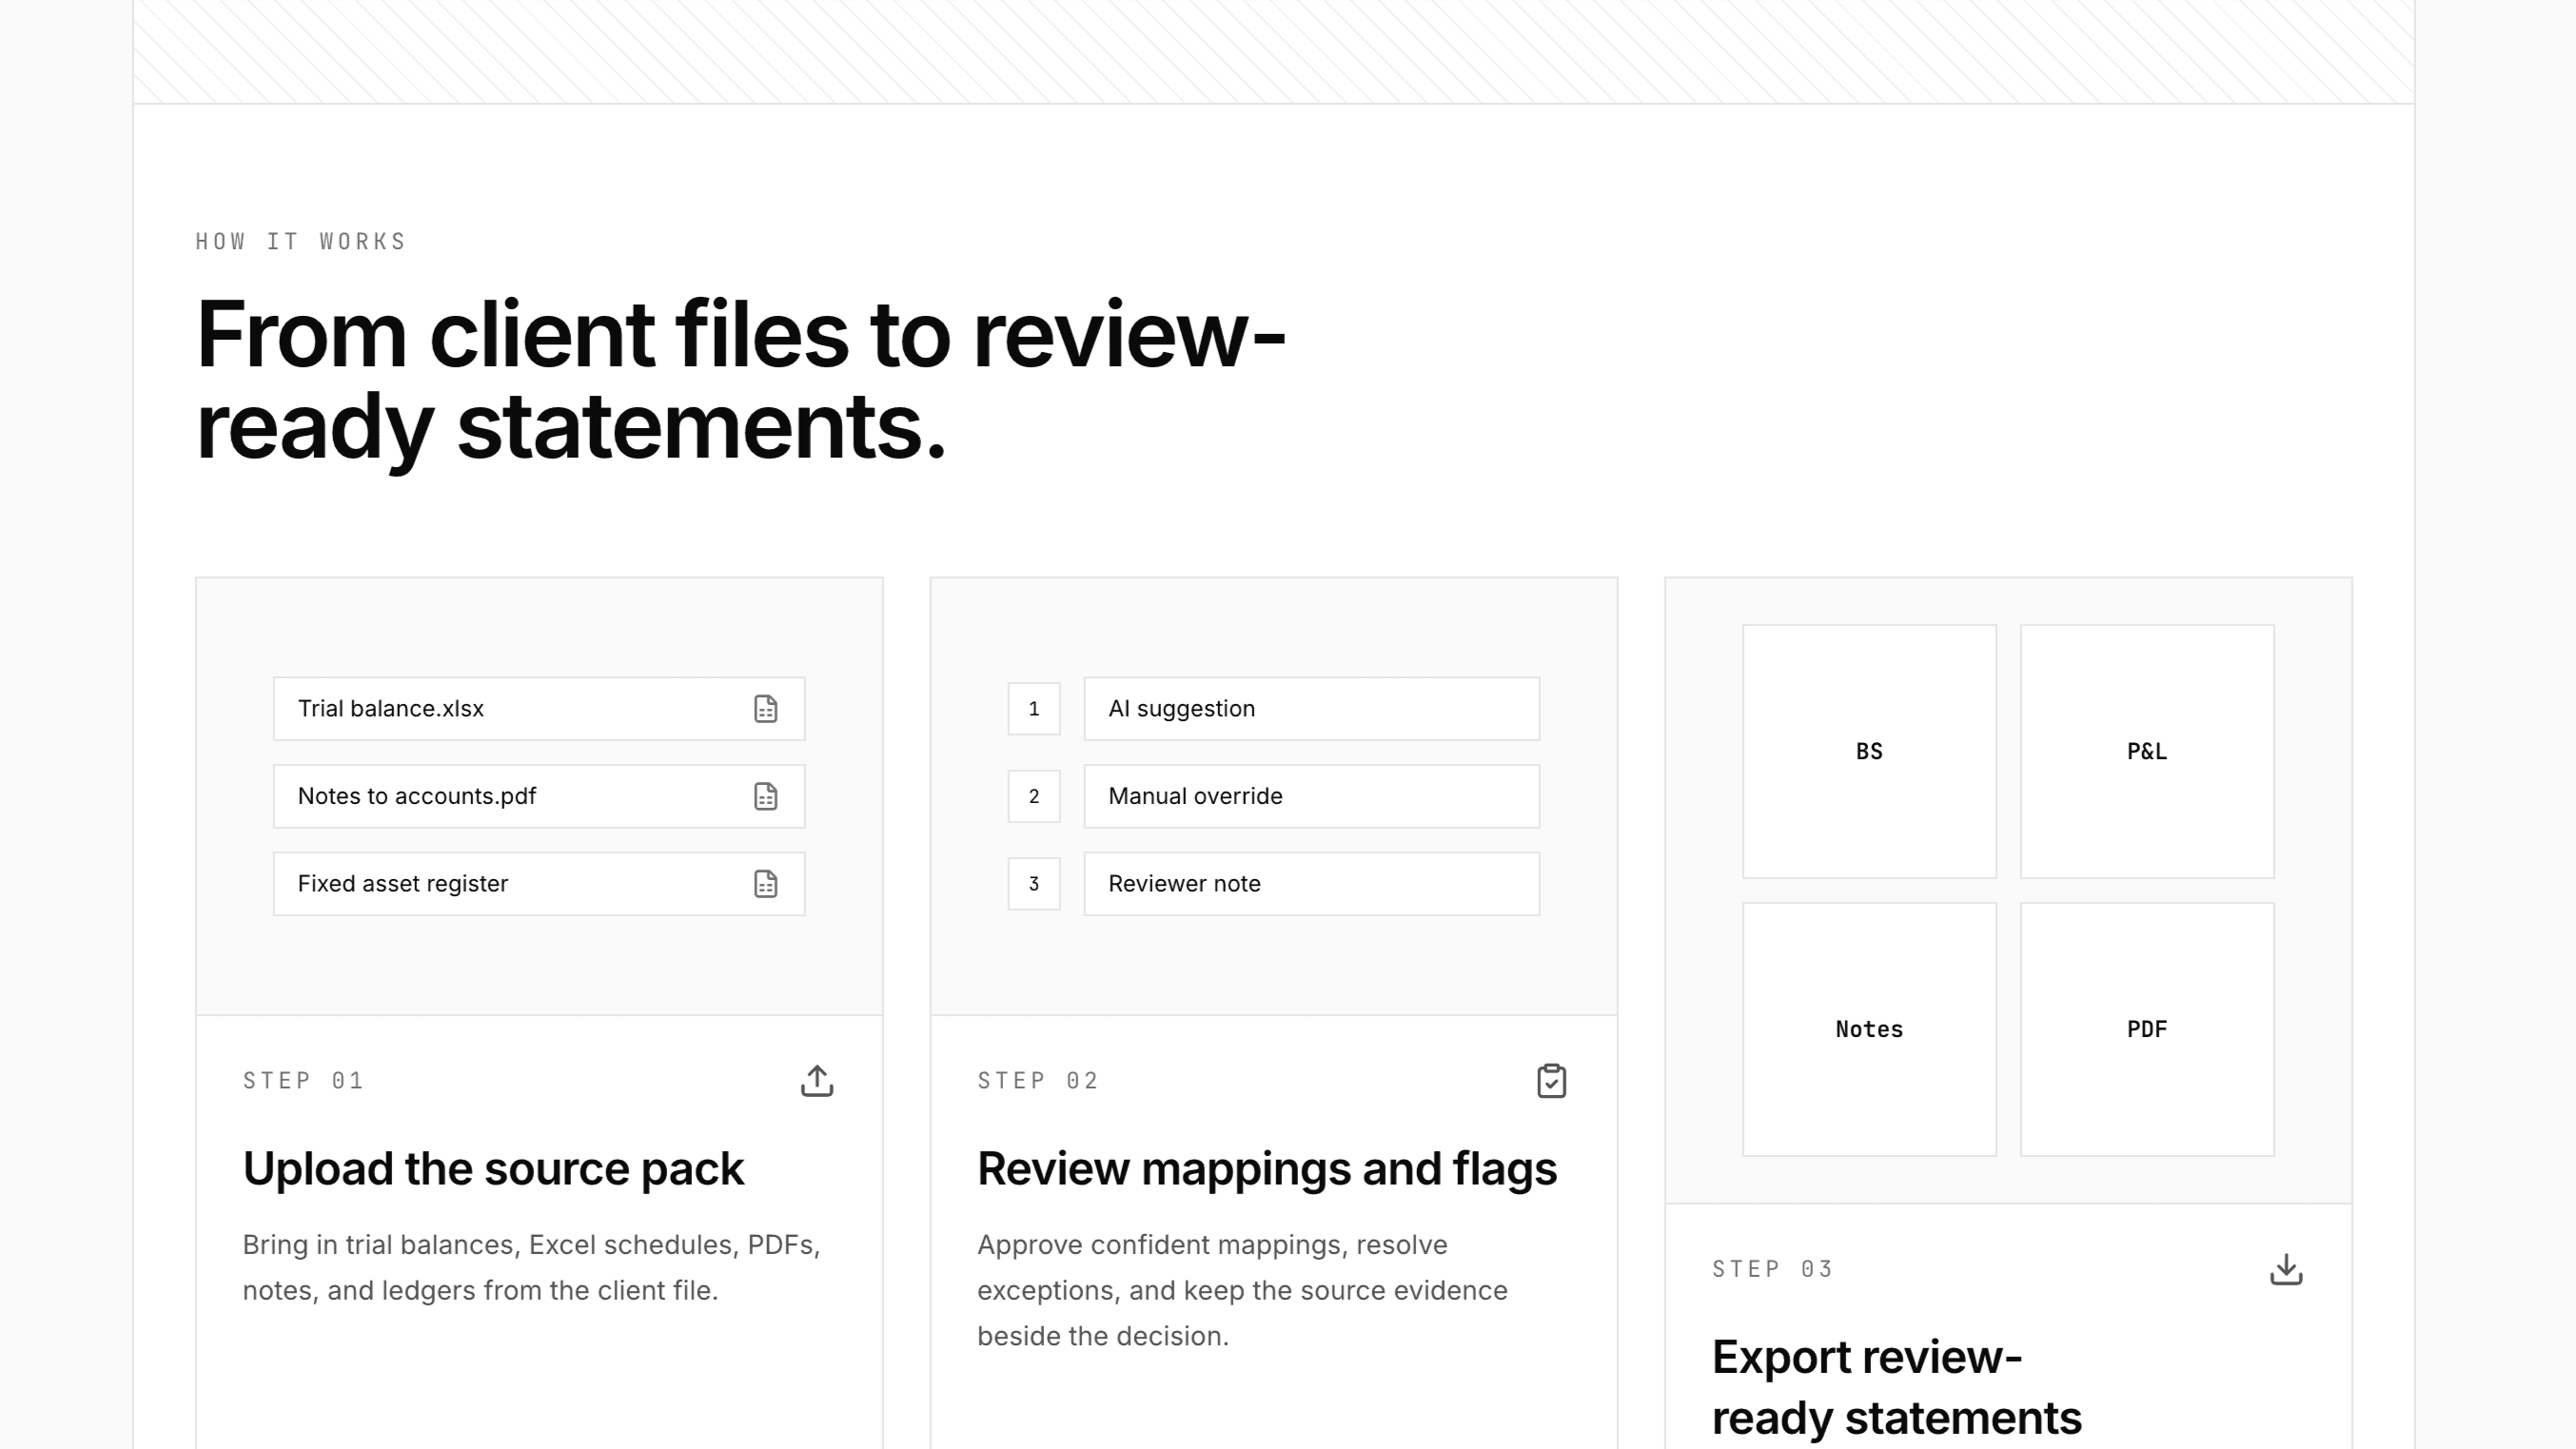Click the clipboard check icon in Step 02
Screen dimensions: 2576x1449
coord(1551,1081)
